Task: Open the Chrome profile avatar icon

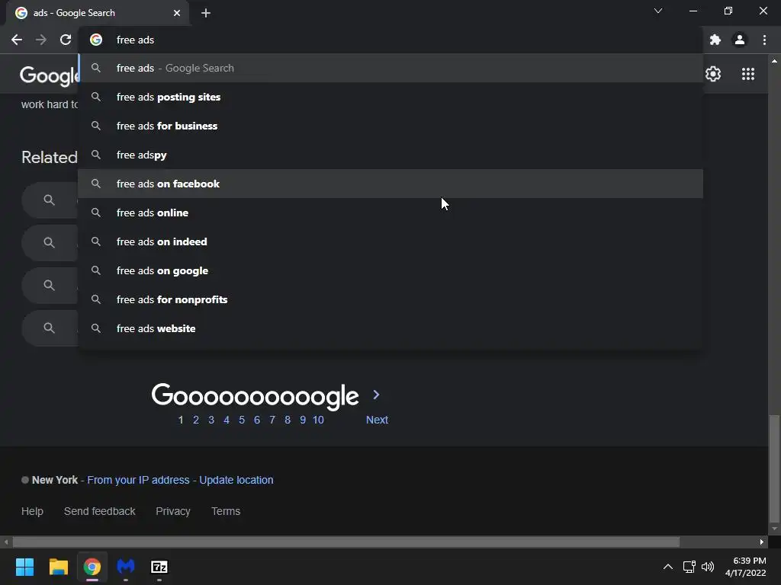Action: tap(740, 40)
